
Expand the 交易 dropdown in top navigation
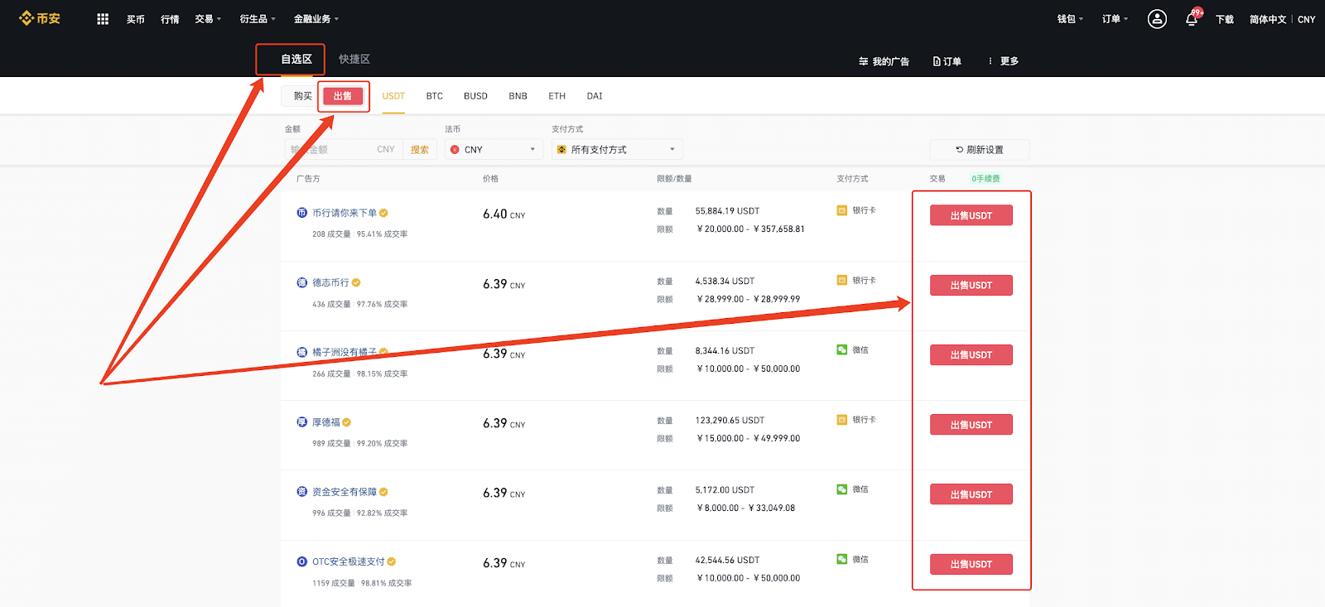click(x=208, y=19)
